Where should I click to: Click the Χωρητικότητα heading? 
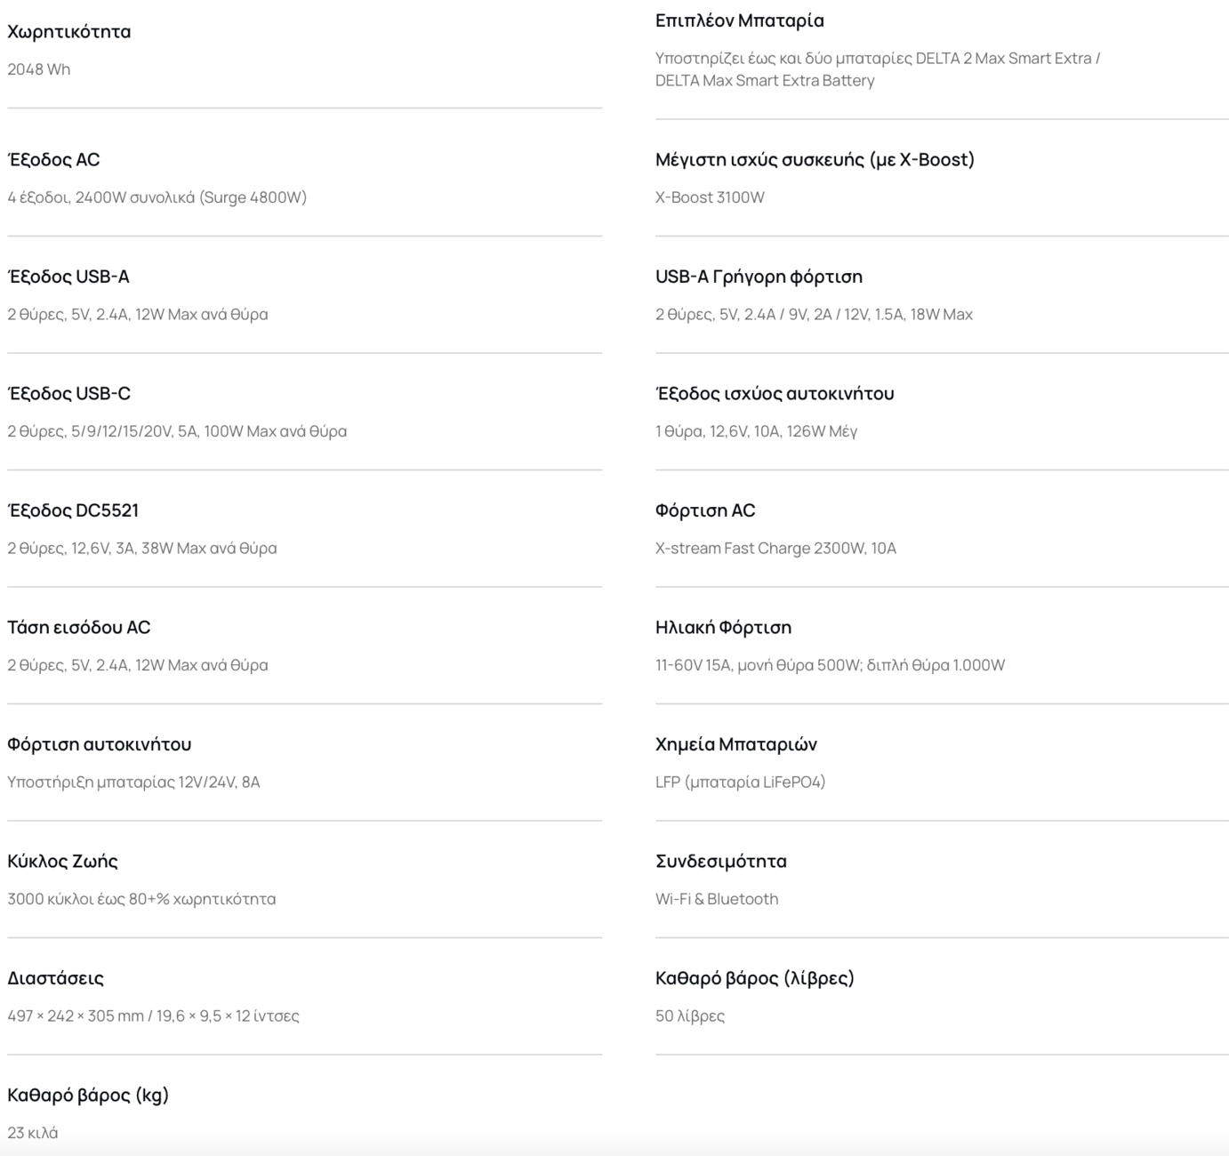(x=69, y=32)
